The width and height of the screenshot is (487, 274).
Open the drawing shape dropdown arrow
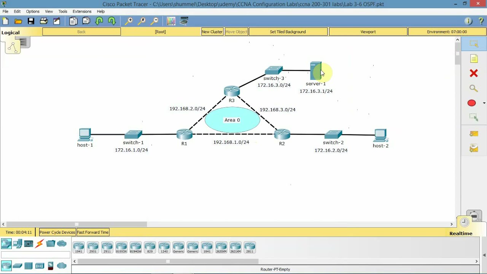pos(484,103)
